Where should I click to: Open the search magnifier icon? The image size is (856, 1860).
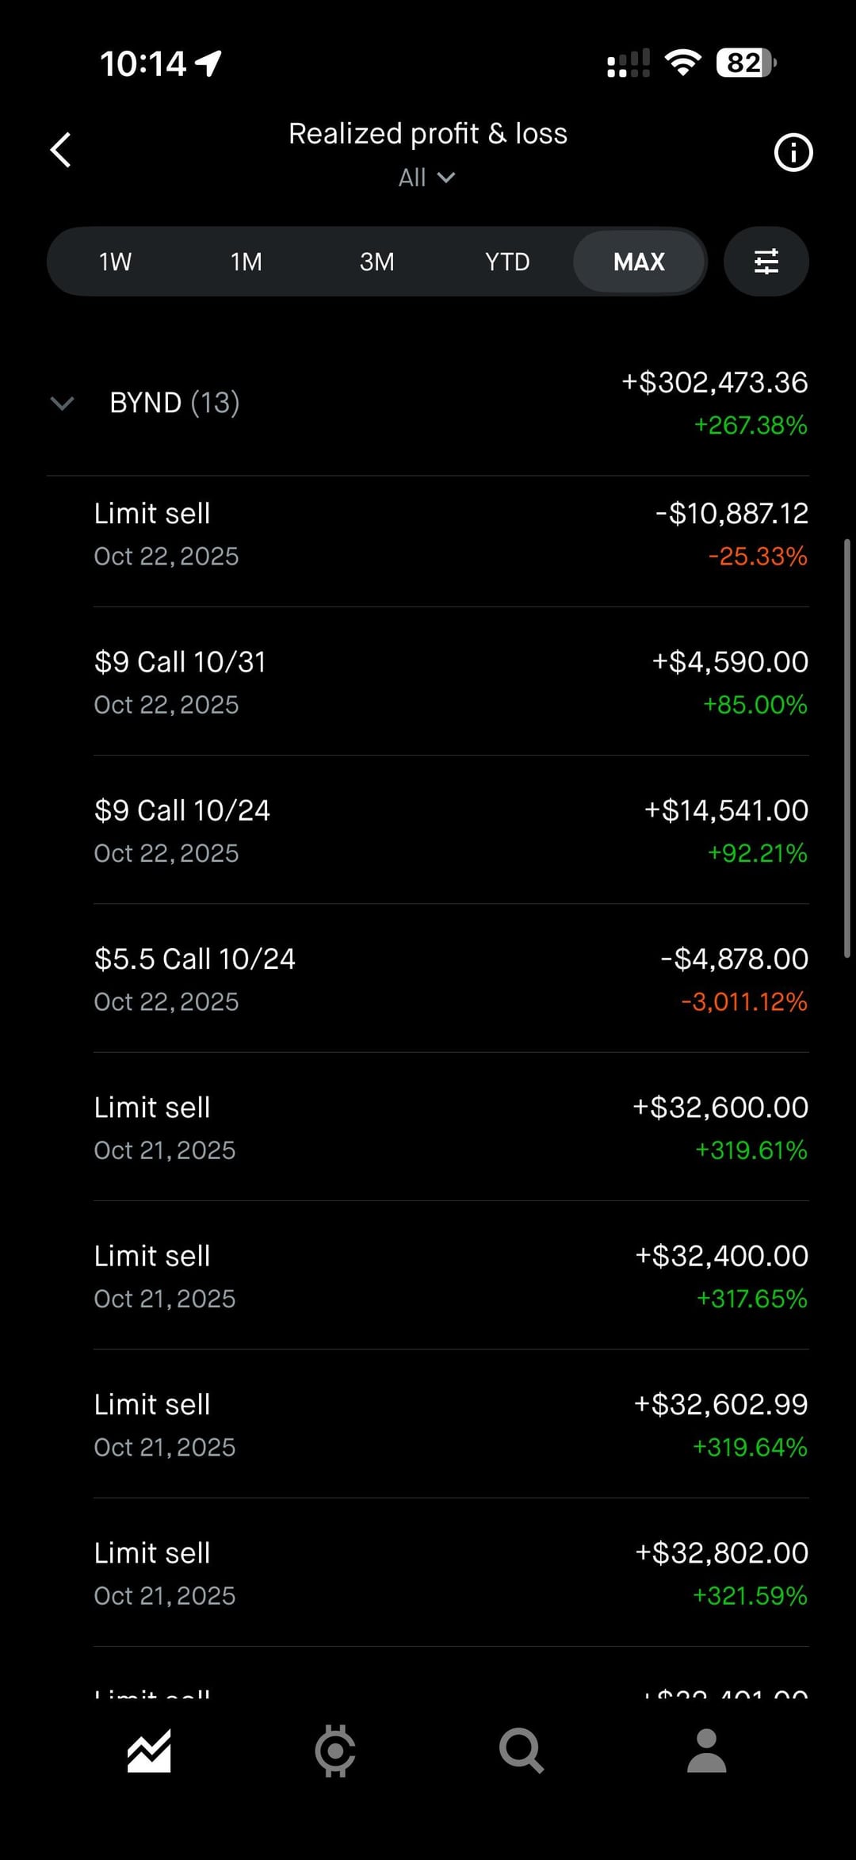point(521,1751)
